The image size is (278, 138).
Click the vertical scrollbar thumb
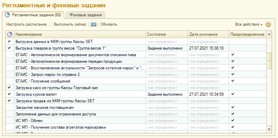(269, 61)
